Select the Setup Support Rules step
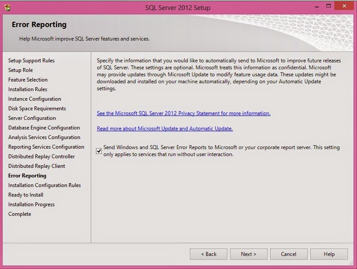The width and height of the screenshot is (357, 269). coord(31,61)
